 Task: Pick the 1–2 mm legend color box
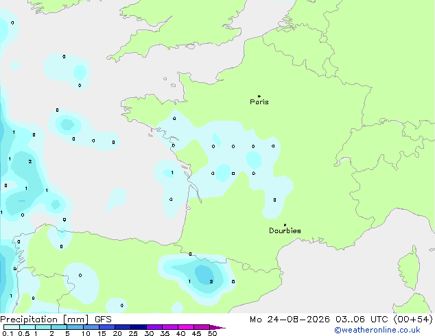coord(43,327)
